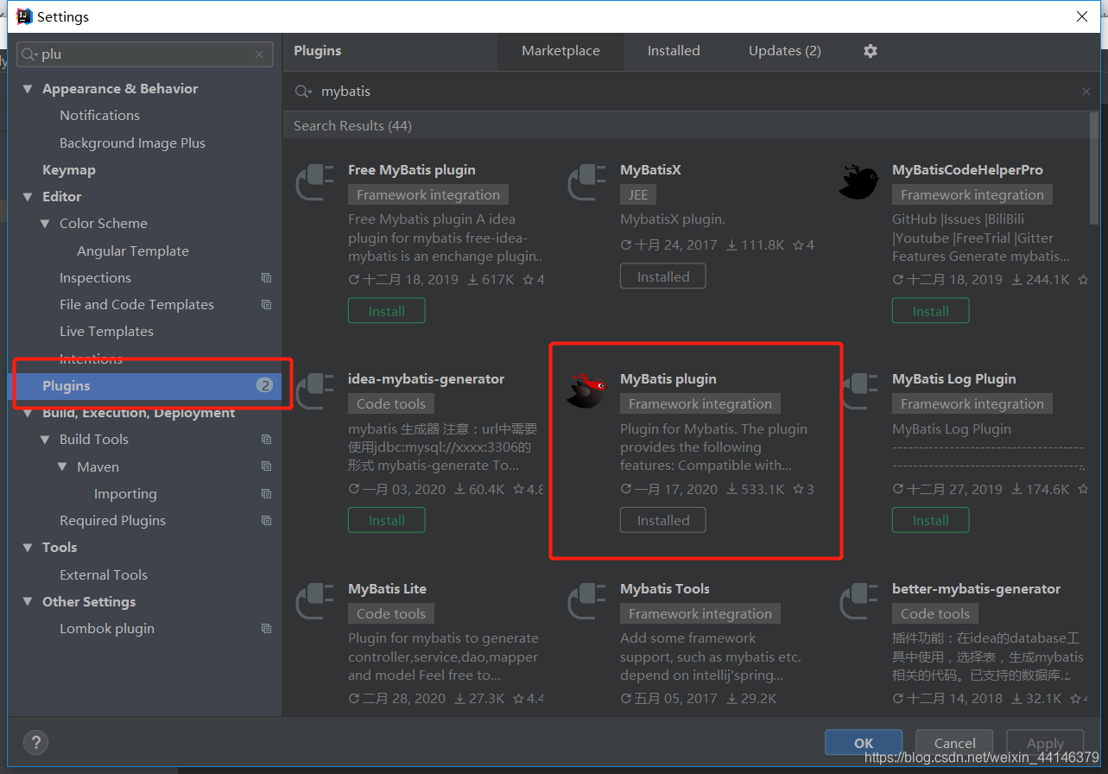The width and height of the screenshot is (1108, 774).
Task: Clear the mybatis search field
Action: 1086,92
